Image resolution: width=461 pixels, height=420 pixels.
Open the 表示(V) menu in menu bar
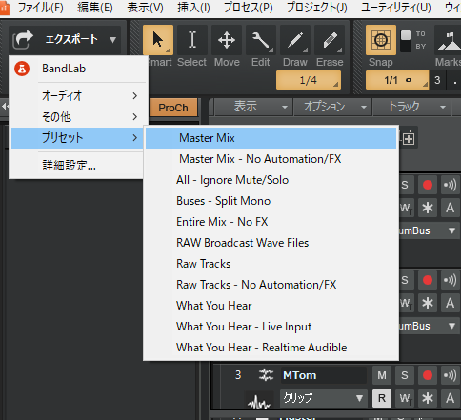[145, 8]
